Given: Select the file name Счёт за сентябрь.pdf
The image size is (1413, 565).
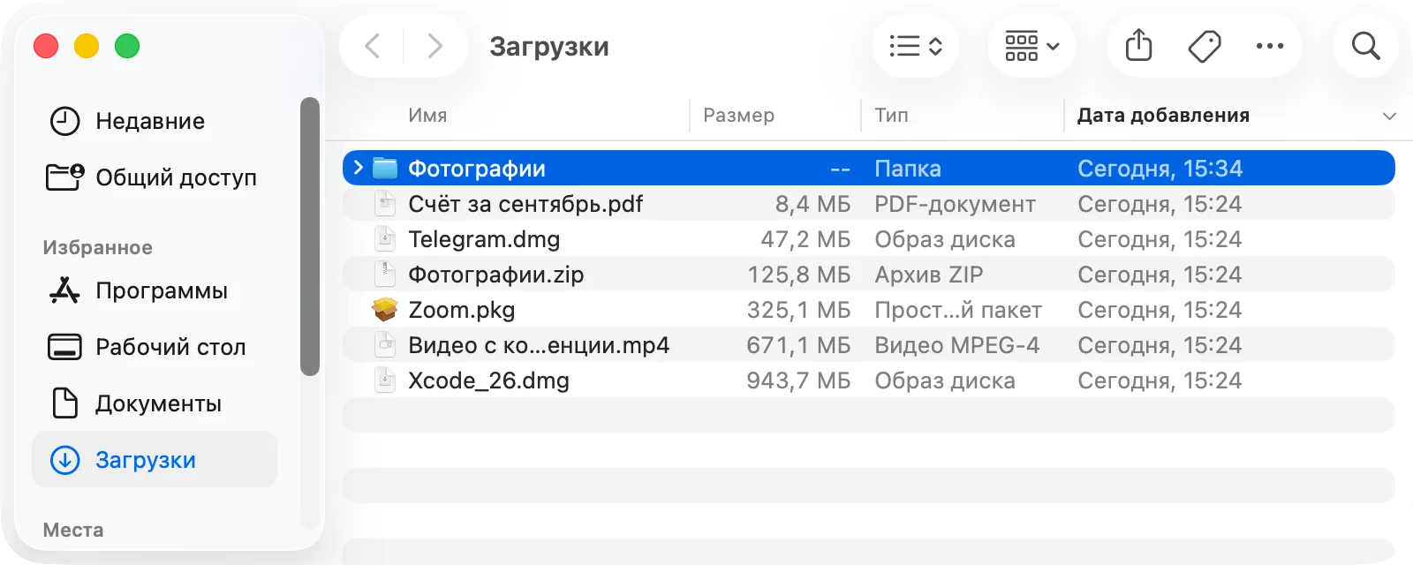Looking at the screenshot, I should (x=525, y=204).
